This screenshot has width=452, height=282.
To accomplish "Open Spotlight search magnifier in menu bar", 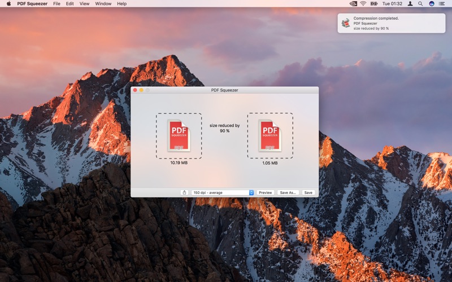I will point(420,3).
